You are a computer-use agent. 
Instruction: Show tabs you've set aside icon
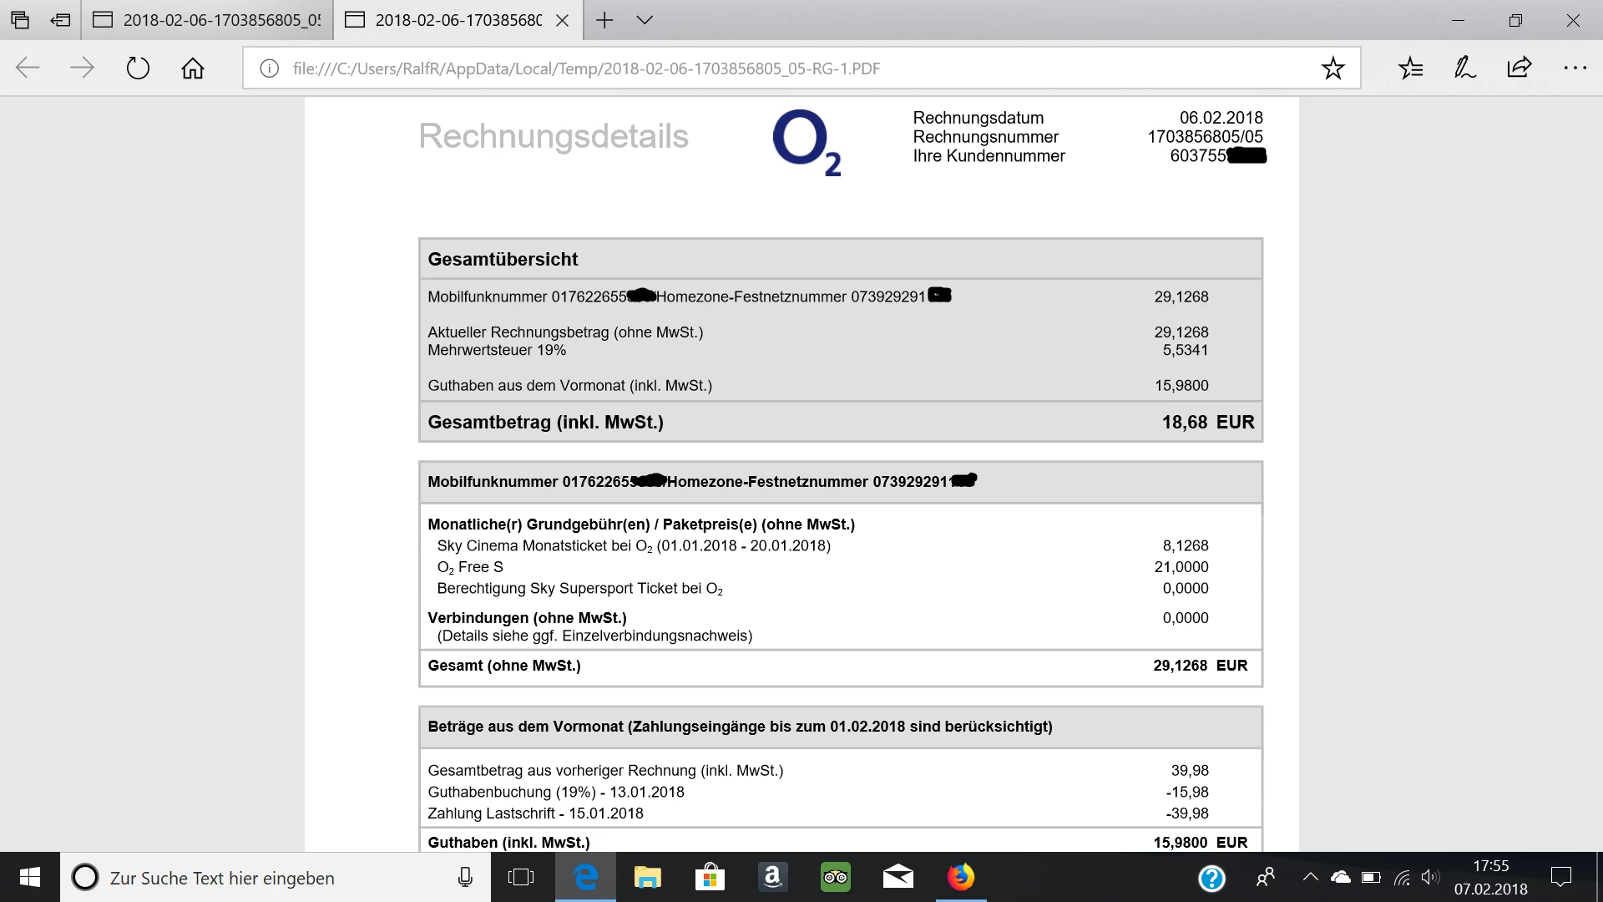pyautogui.click(x=20, y=20)
